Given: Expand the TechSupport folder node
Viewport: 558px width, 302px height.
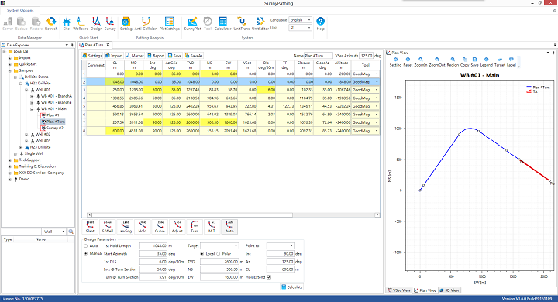Looking at the screenshot, I should click(x=10, y=160).
